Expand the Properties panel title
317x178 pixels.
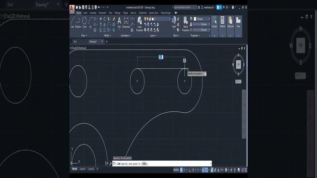click(195, 36)
